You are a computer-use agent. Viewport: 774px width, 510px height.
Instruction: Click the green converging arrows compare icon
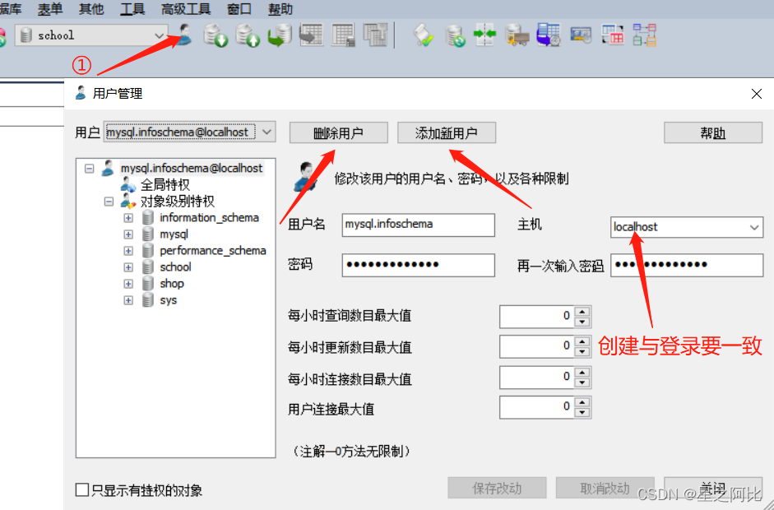484,35
